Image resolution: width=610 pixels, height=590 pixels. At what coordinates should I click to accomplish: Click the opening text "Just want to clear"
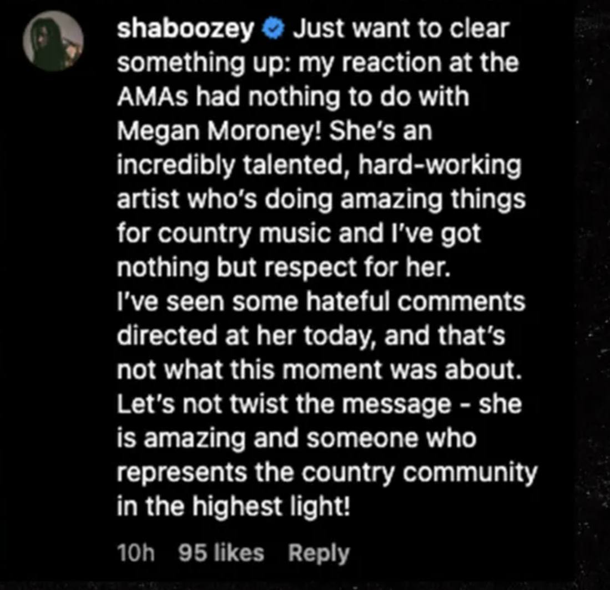(401, 28)
